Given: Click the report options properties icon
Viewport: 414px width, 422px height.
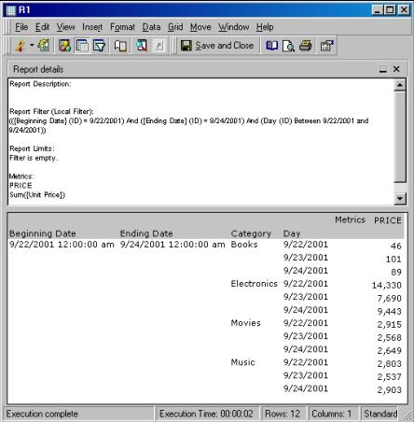Looking at the screenshot, I should pyautogui.click(x=326, y=46).
